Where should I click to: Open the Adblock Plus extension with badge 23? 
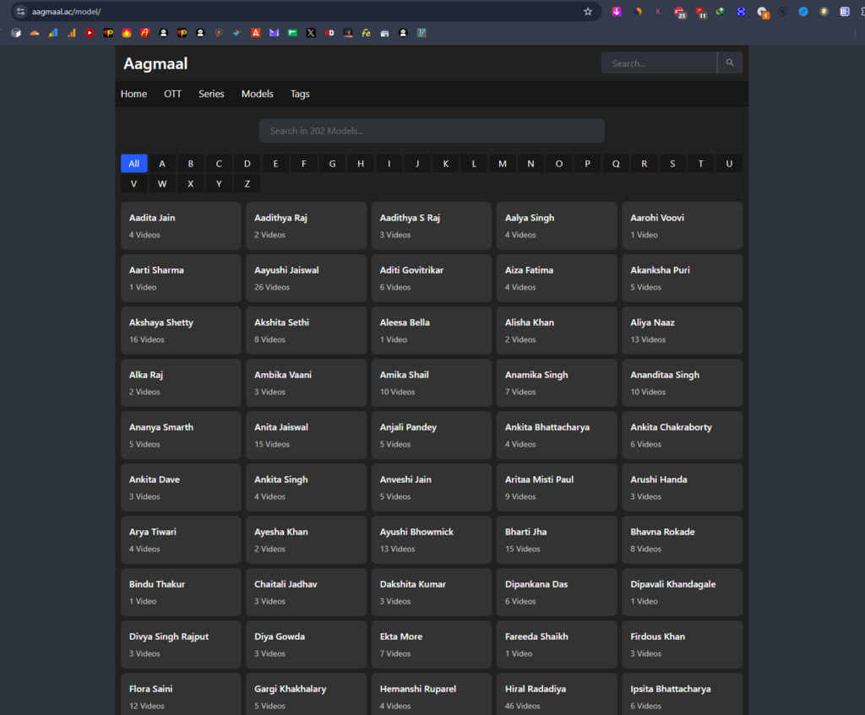[680, 12]
